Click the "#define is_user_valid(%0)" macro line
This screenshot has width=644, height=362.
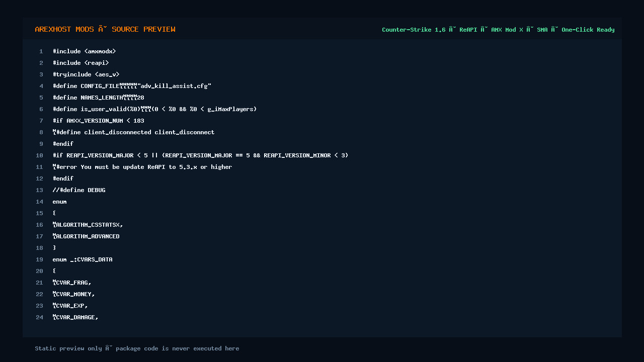pos(154,109)
